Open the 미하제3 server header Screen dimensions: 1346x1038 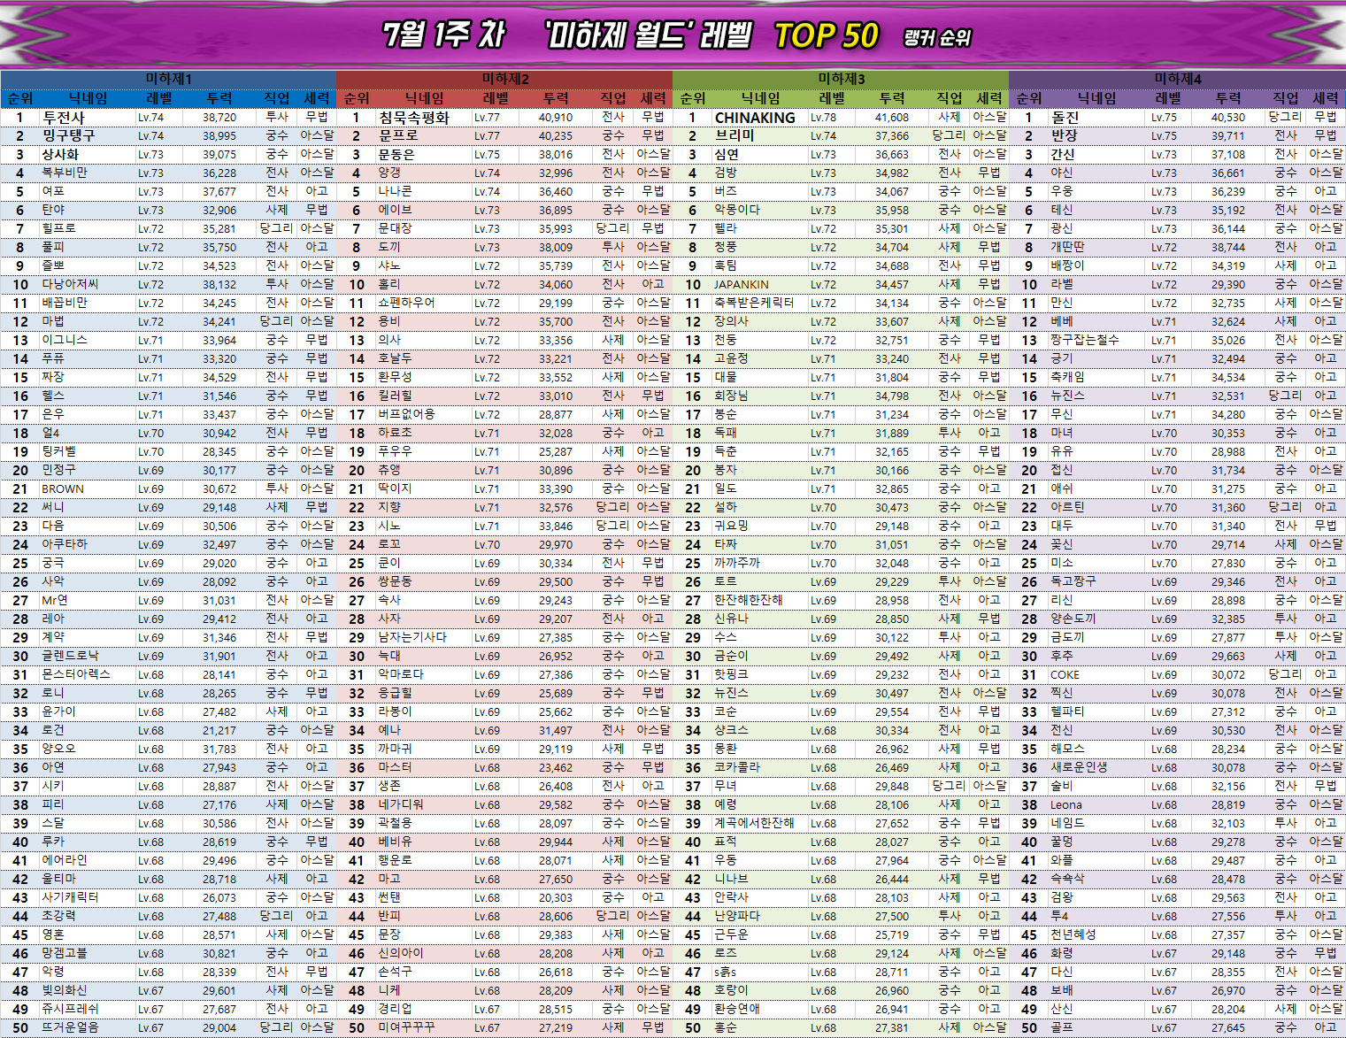841,79
